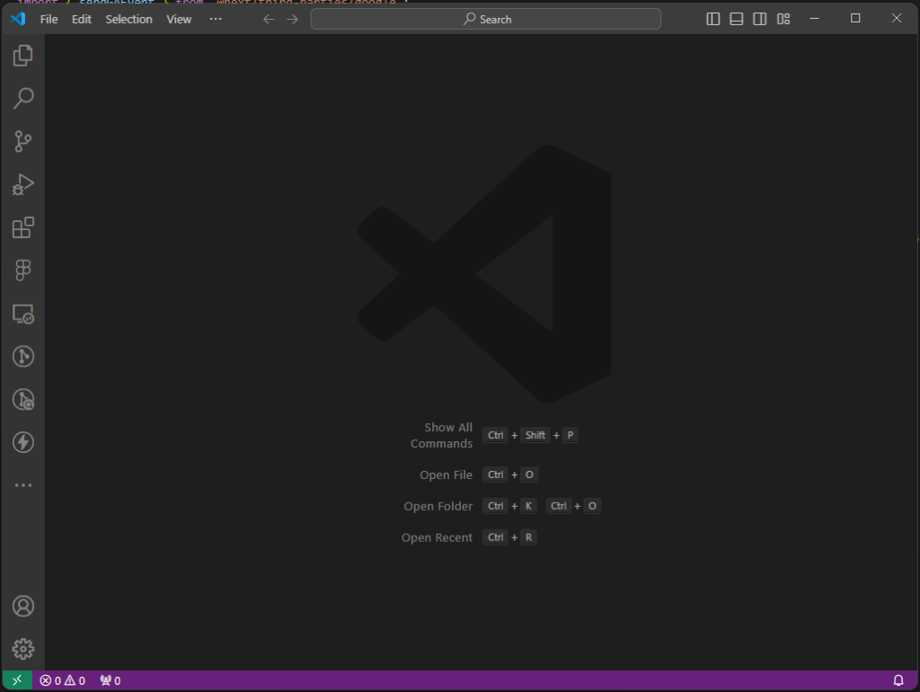Click the Open Recent label
920x692 pixels.
(437, 537)
